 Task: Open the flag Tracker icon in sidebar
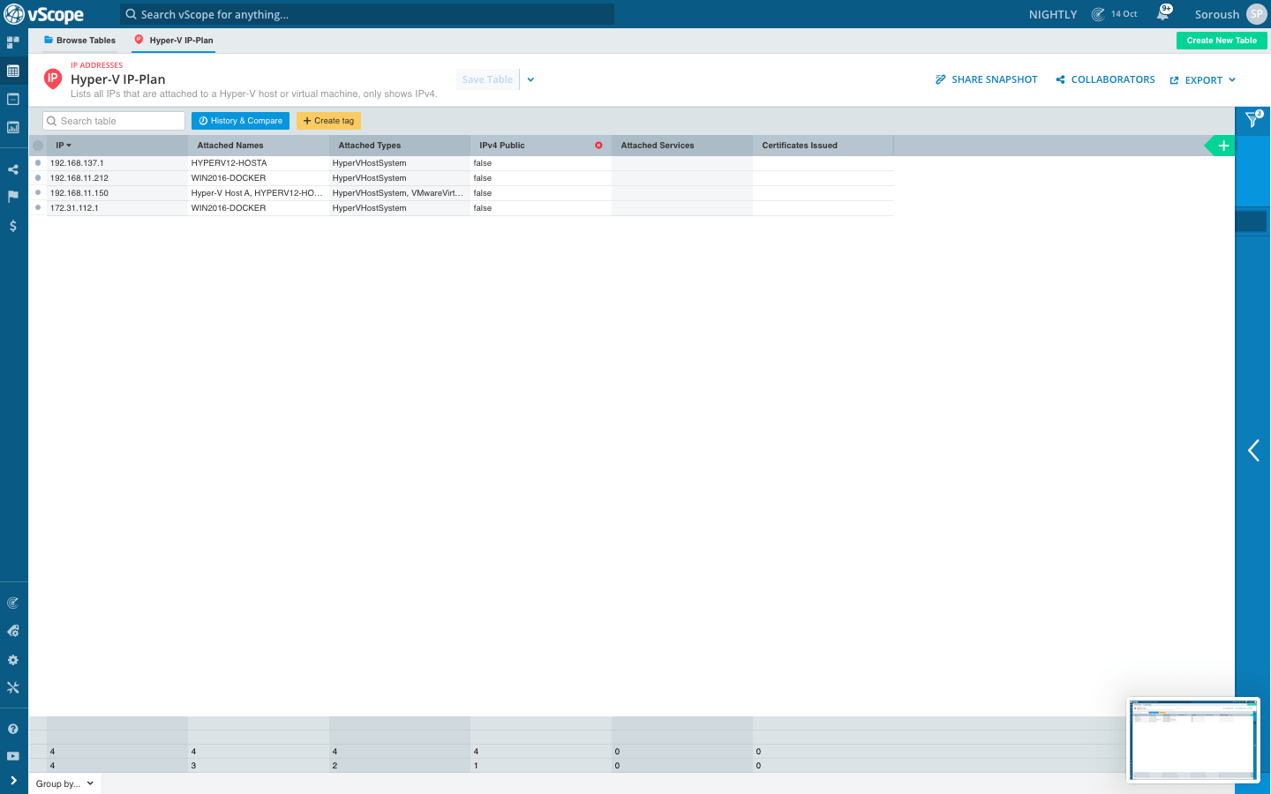(x=13, y=197)
